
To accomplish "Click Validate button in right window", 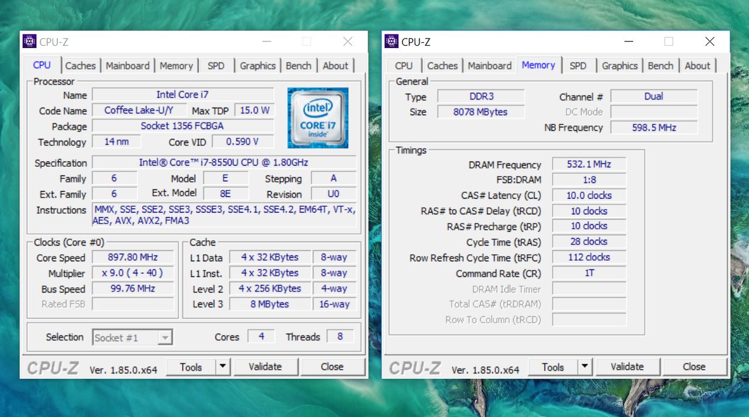I will coord(627,367).
